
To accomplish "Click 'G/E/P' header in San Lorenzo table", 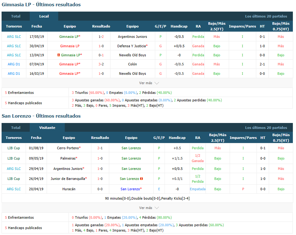I will click(159, 138).
